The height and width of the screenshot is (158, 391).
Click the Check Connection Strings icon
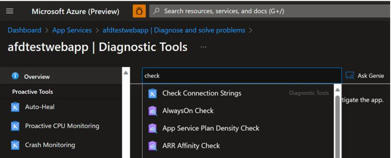(x=152, y=93)
